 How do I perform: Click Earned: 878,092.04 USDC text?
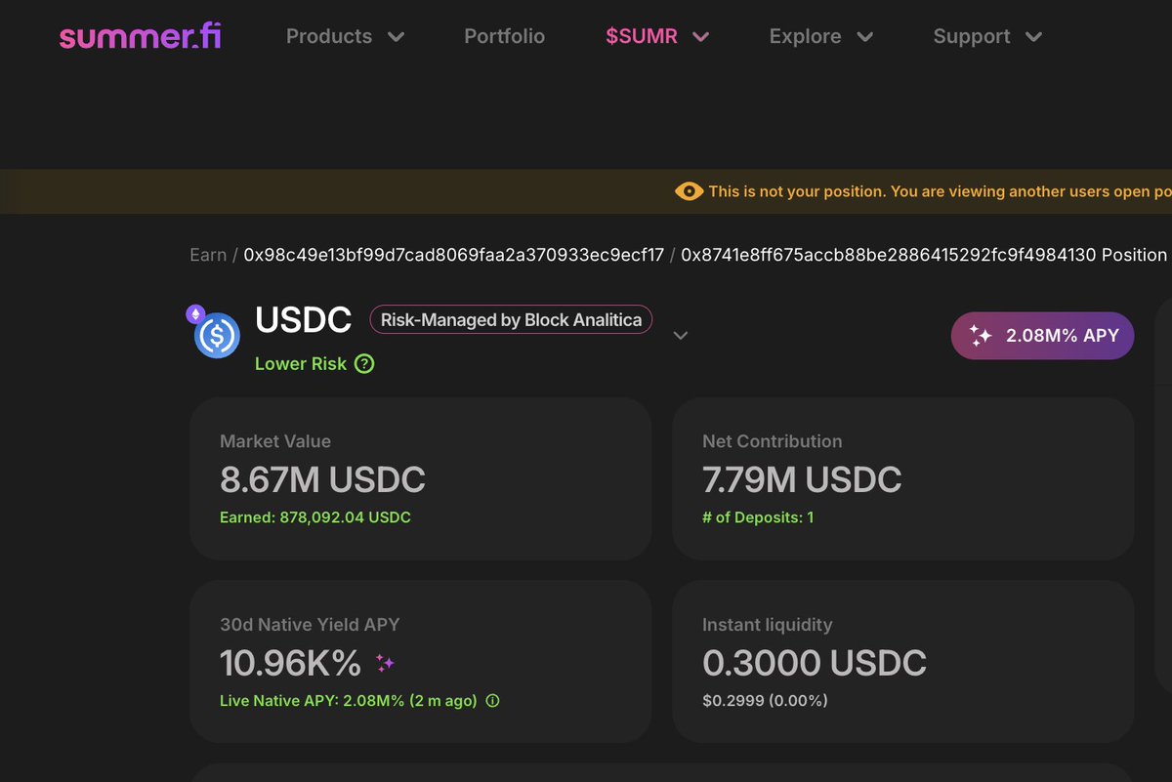pyautogui.click(x=315, y=517)
